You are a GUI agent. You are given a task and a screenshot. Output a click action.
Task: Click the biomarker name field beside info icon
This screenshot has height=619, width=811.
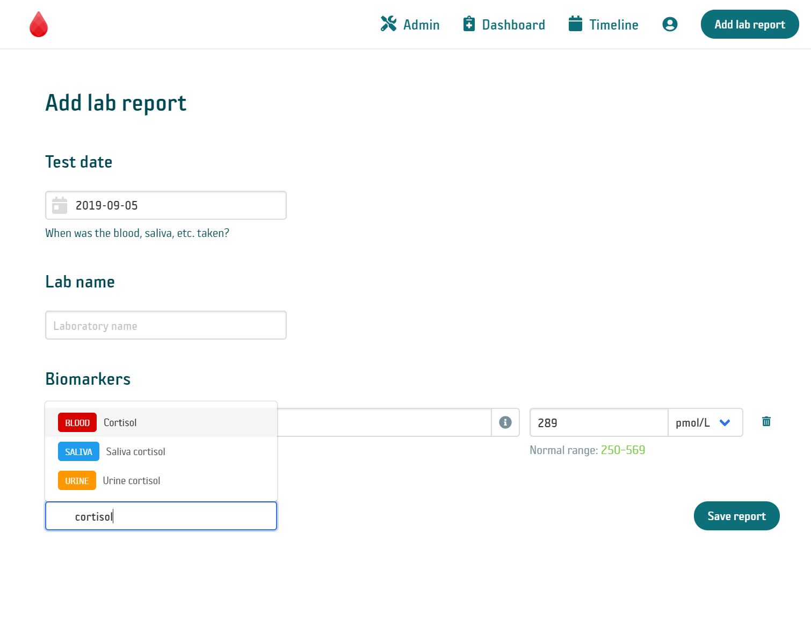click(x=383, y=423)
